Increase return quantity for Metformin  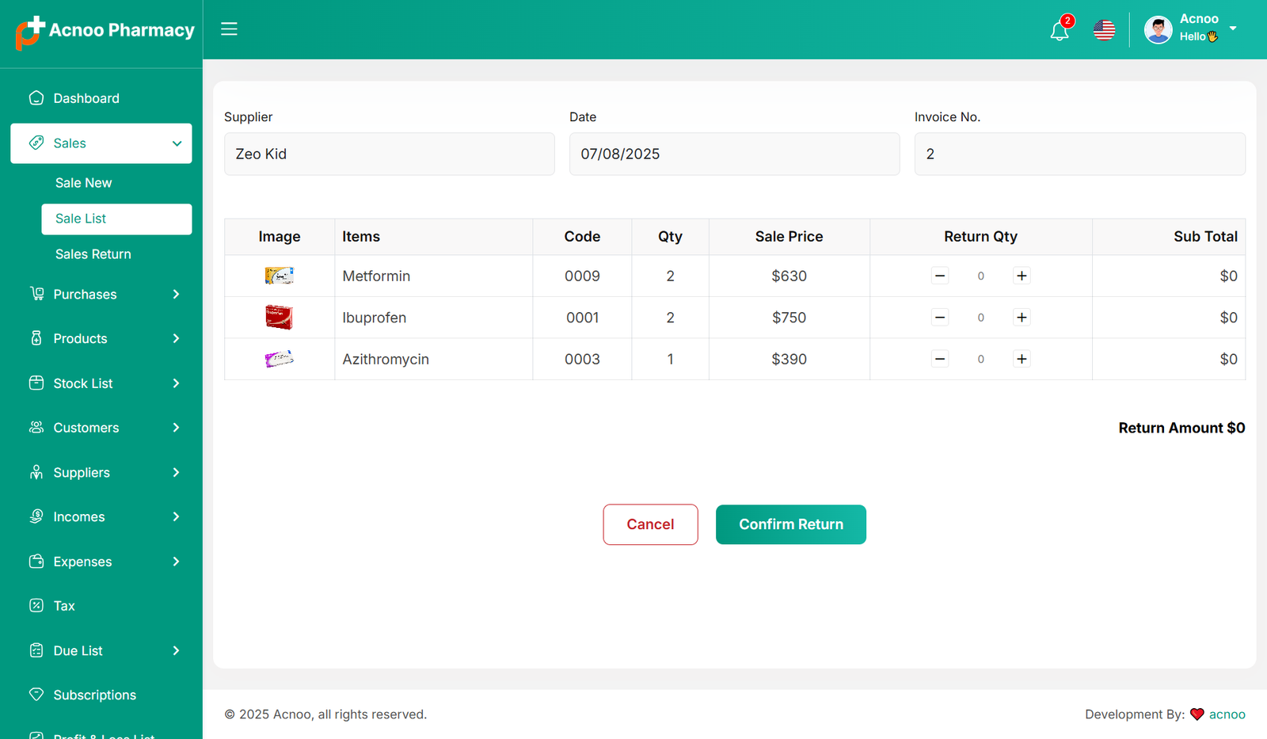click(x=1022, y=276)
